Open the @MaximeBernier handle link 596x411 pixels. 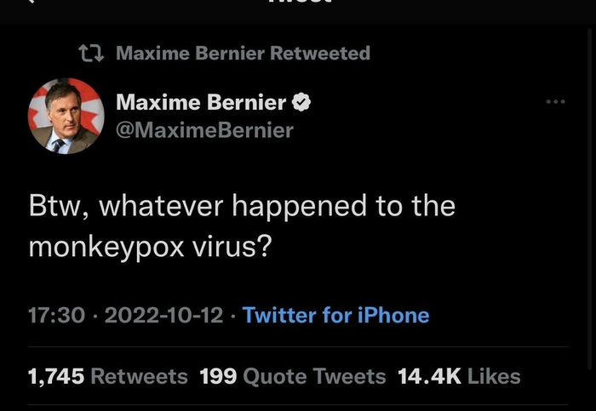click(204, 130)
